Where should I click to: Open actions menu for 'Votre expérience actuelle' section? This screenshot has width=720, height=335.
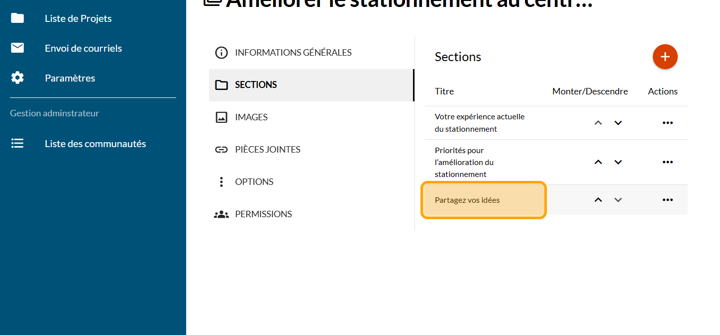(667, 123)
